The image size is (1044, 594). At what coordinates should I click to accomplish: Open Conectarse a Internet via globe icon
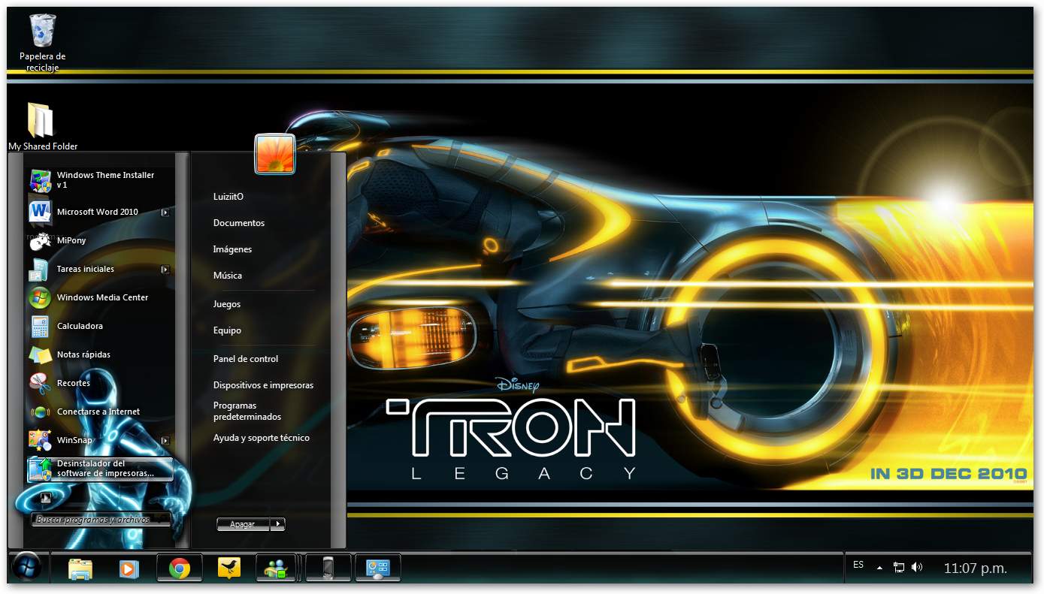point(40,412)
